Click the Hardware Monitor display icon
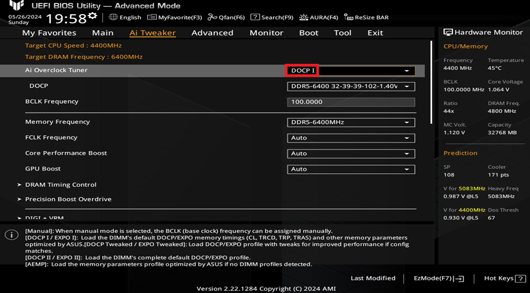 pyautogui.click(x=448, y=32)
